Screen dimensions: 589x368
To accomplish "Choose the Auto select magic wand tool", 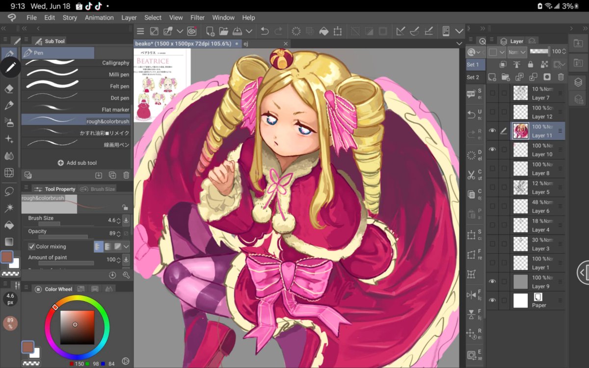I will 9,208.
